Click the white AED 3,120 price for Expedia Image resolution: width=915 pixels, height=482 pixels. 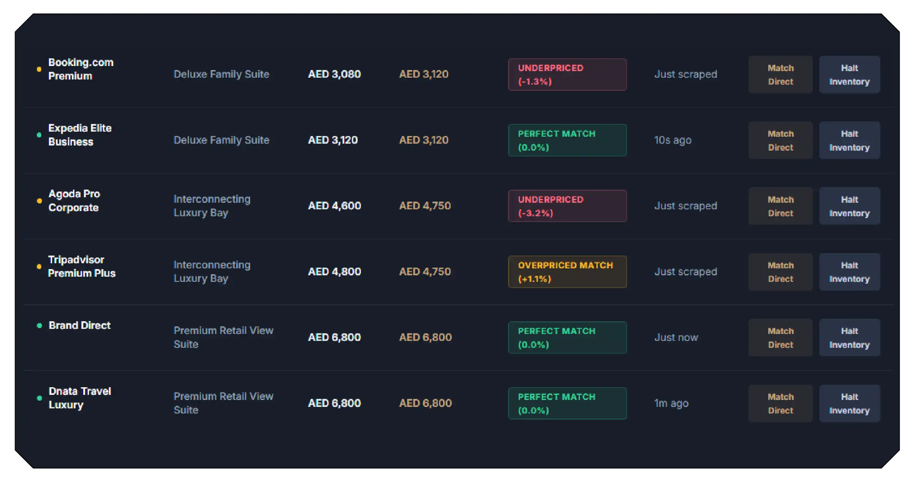(x=333, y=140)
